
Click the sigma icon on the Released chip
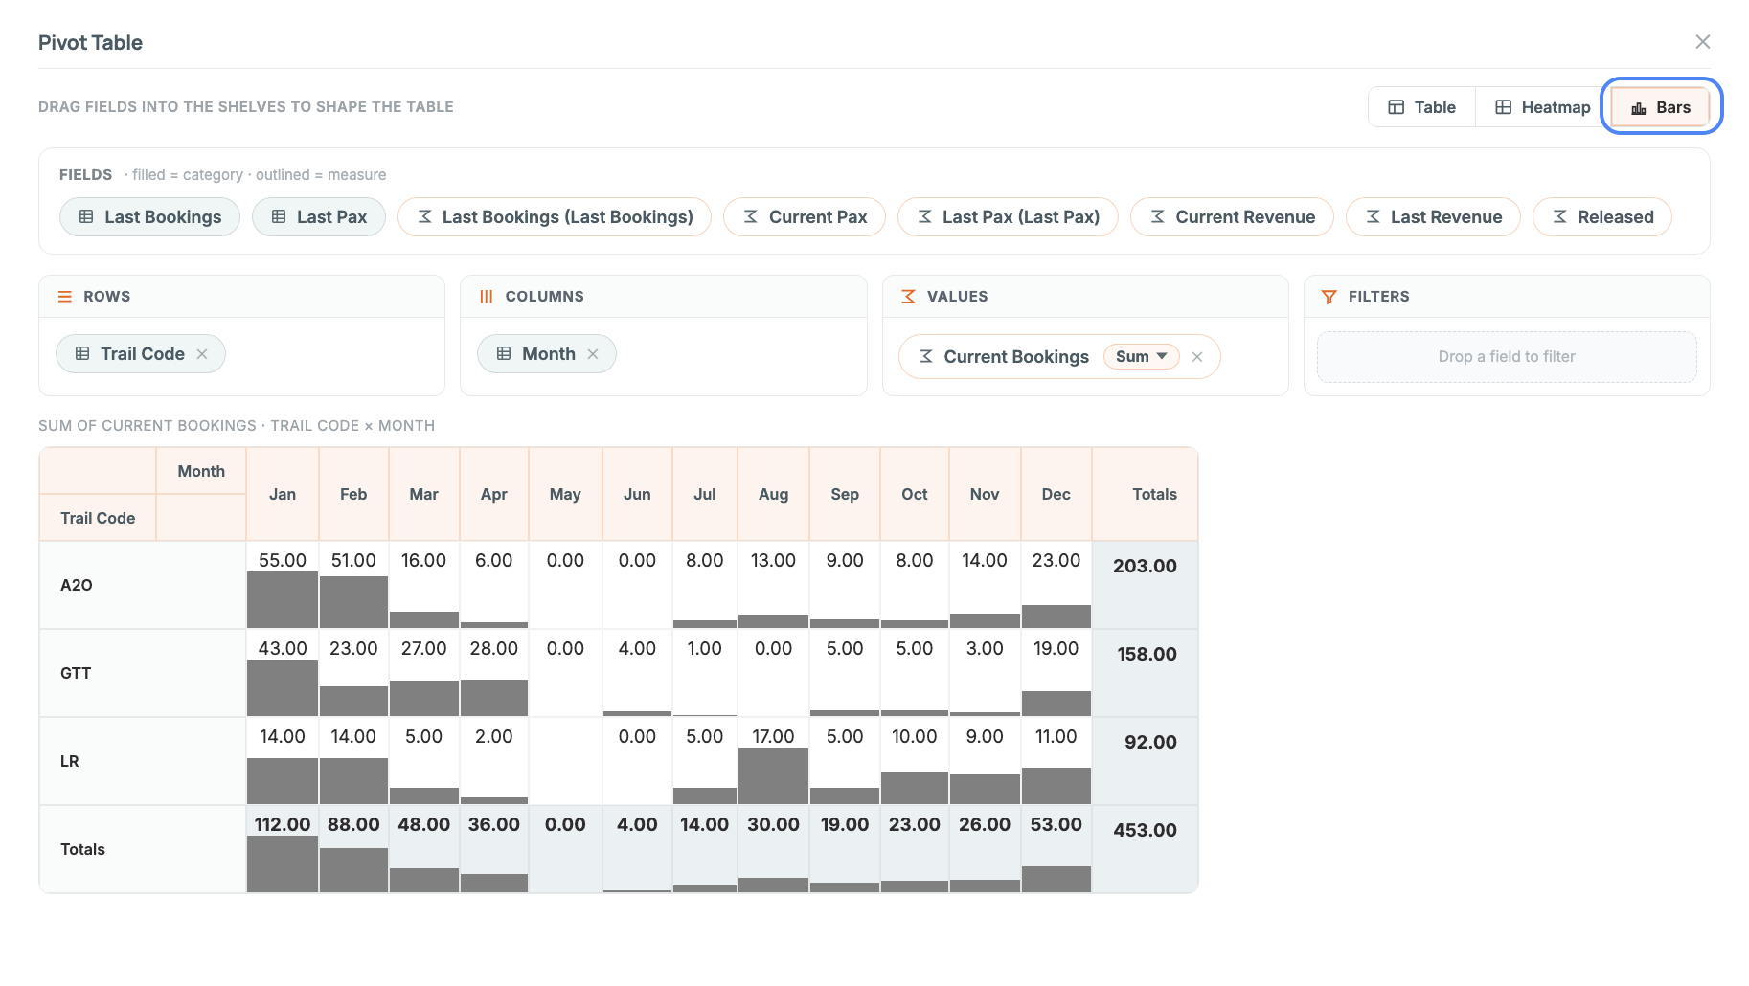[1560, 217]
